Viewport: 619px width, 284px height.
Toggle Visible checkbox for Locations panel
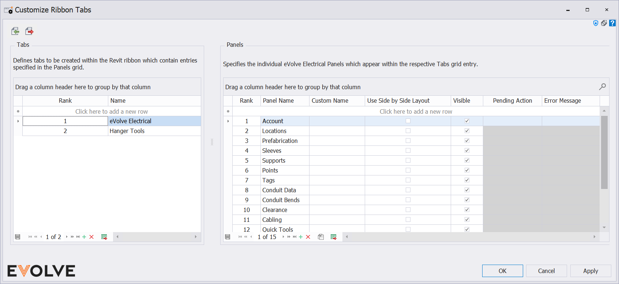click(467, 131)
